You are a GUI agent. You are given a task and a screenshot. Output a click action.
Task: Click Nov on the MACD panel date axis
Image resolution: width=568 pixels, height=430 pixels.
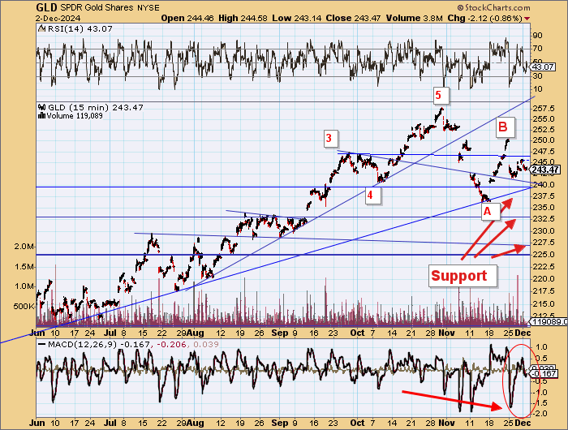click(x=446, y=423)
